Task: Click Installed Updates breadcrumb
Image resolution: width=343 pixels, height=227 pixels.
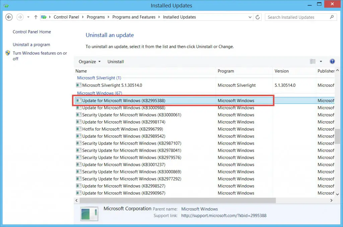Action: pyautogui.click(x=180, y=17)
